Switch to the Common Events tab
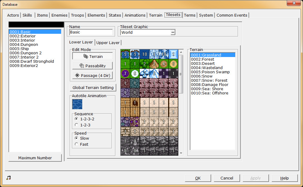This screenshot has width=303, height=187. coord(232,15)
